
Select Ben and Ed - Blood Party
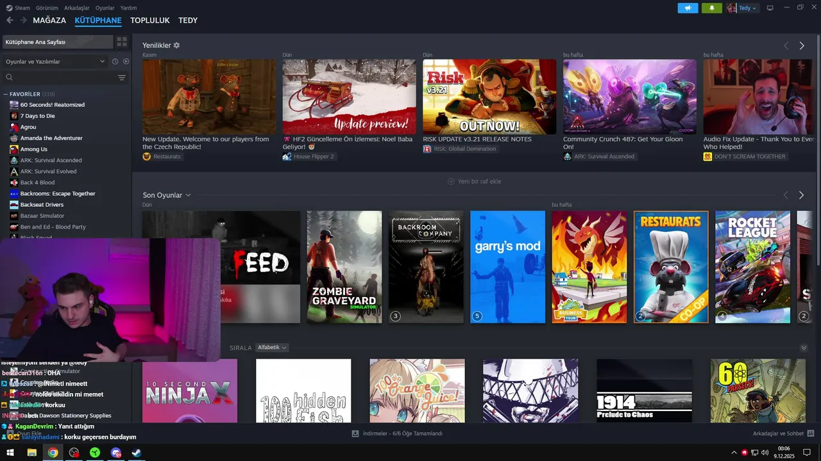click(x=53, y=227)
